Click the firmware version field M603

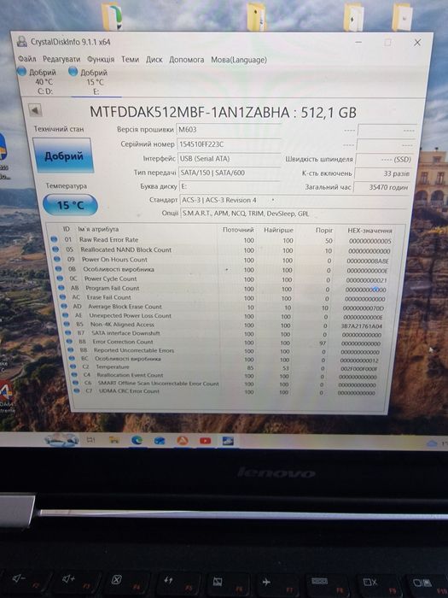[229, 130]
